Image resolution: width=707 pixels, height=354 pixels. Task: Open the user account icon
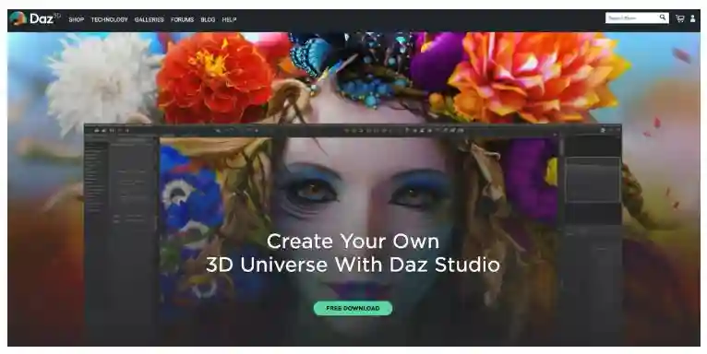tap(692, 19)
